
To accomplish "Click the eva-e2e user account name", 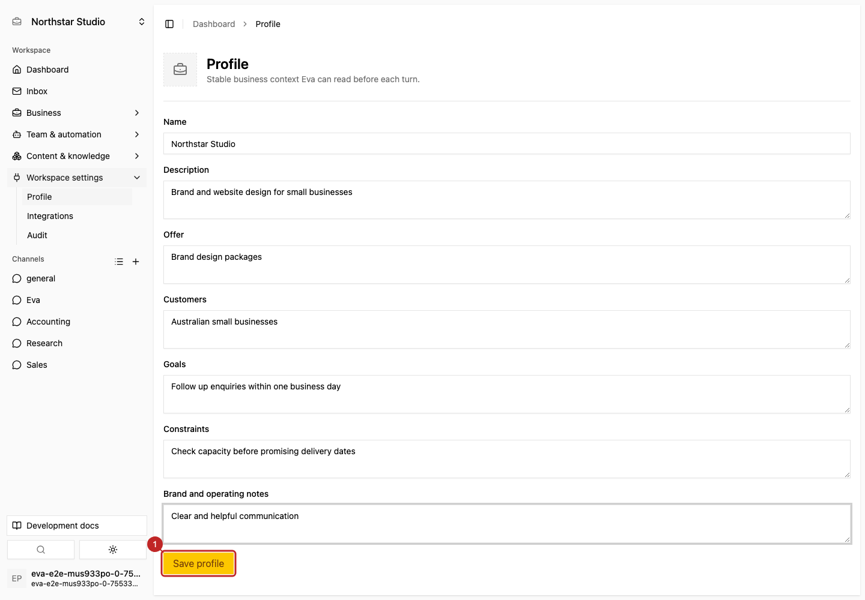I will tap(86, 574).
